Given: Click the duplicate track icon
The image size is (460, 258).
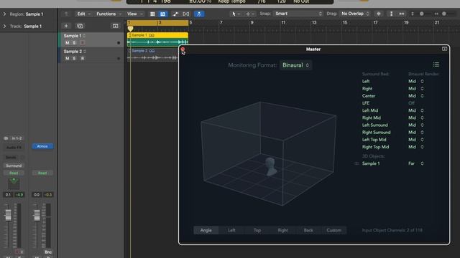Looking at the screenshot, I should (80, 26).
